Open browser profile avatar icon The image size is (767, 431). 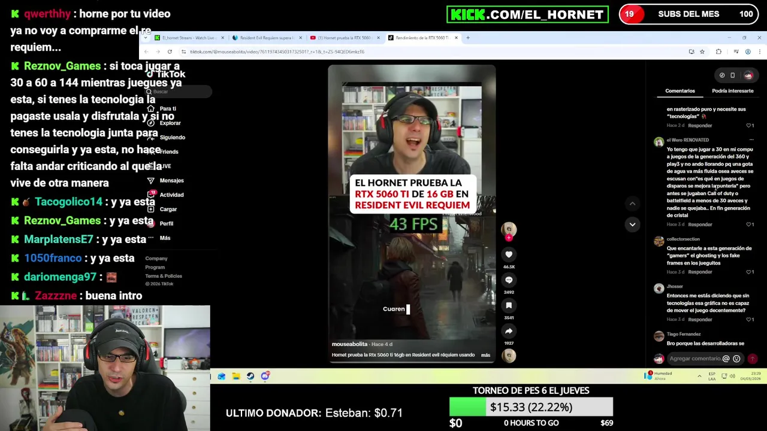click(748, 51)
